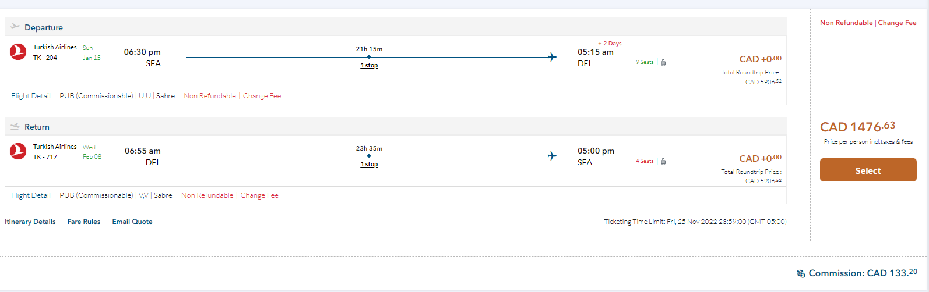The width and height of the screenshot is (929, 292).
Task: Click Turkish Airlines logo for flight TK-204
Action: click(x=18, y=52)
